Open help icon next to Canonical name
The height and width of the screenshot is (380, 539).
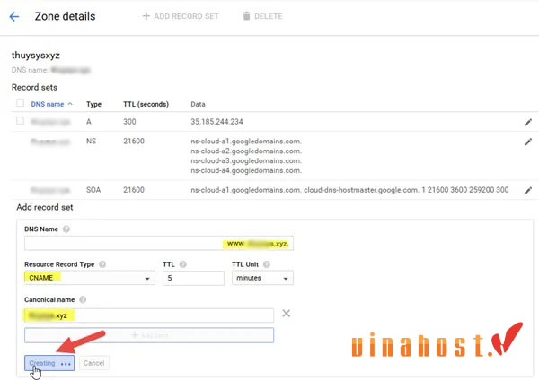point(84,299)
